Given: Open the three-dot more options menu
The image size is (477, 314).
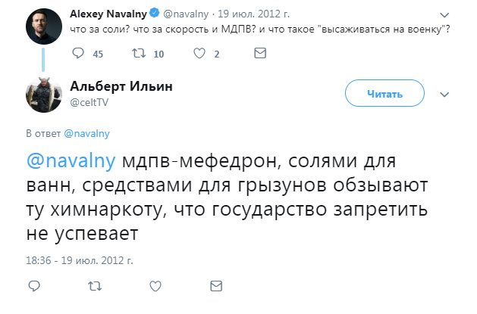Looking at the screenshot, I should click(444, 94).
